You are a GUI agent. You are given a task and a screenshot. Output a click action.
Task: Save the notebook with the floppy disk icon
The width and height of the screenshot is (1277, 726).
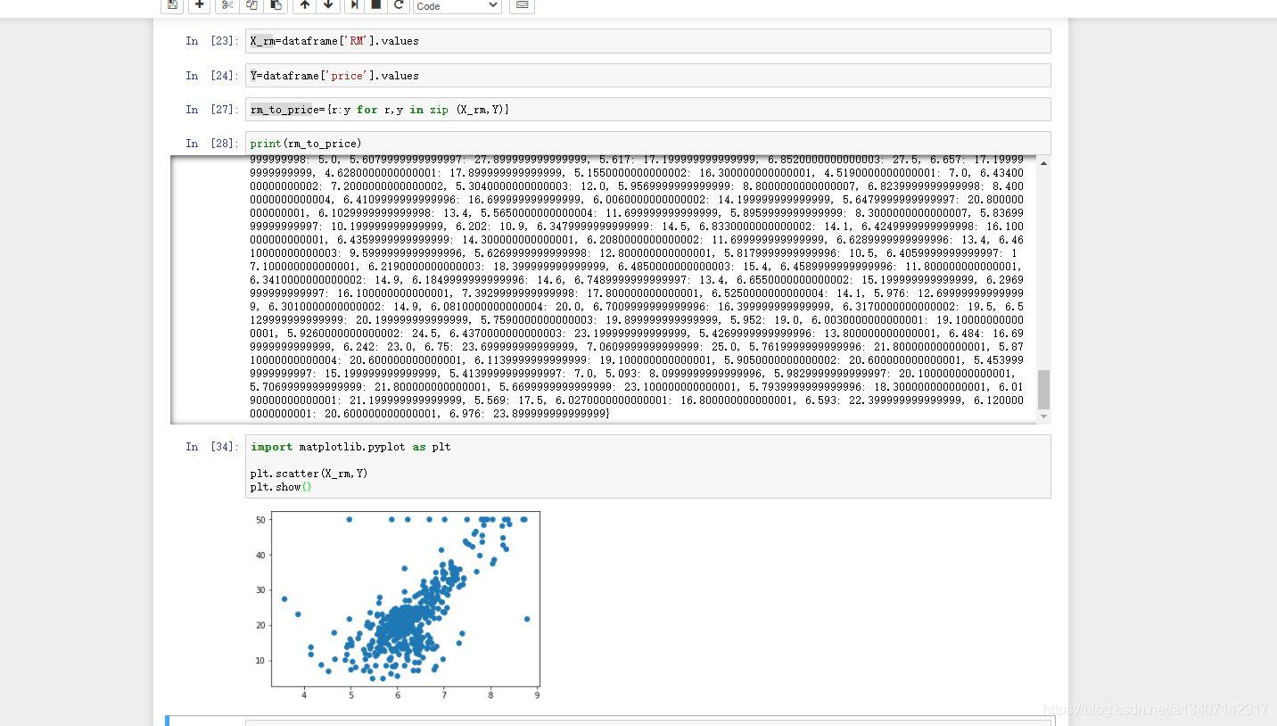[x=172, y=5]
